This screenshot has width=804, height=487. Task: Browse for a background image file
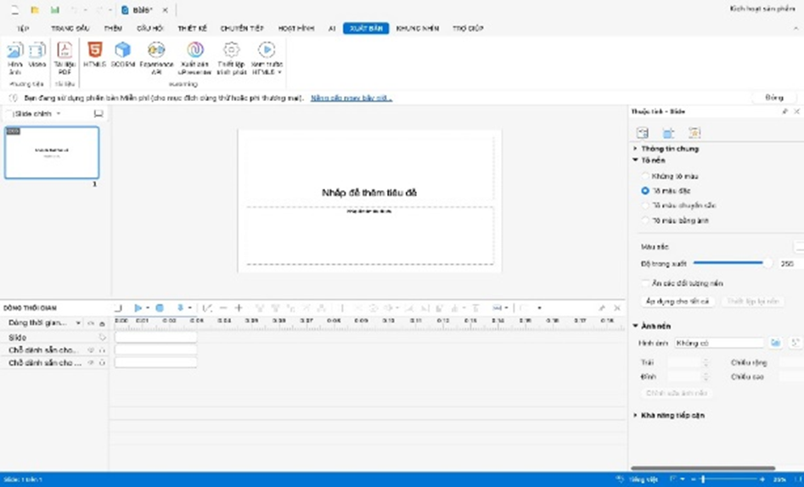pos(774,343)
